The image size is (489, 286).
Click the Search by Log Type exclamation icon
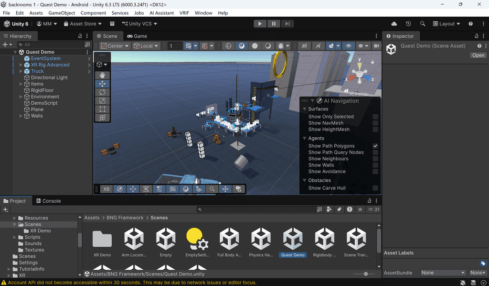(x=350, y=209)
